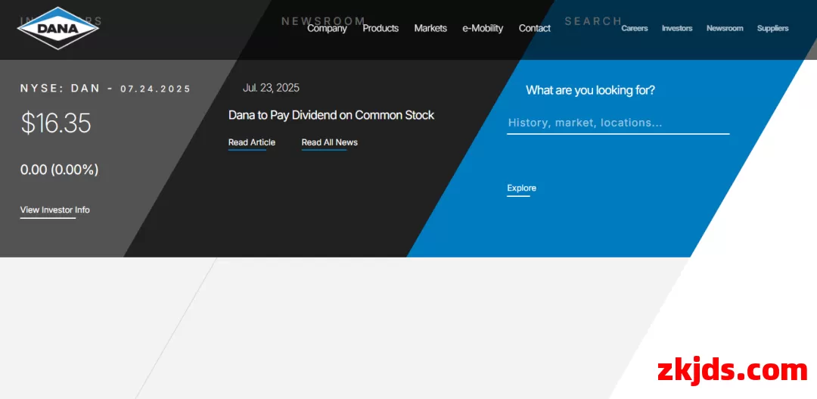This screenshot has height=399, width=817.
Task: Go to the Careers link
Action: tap(634, 28)
